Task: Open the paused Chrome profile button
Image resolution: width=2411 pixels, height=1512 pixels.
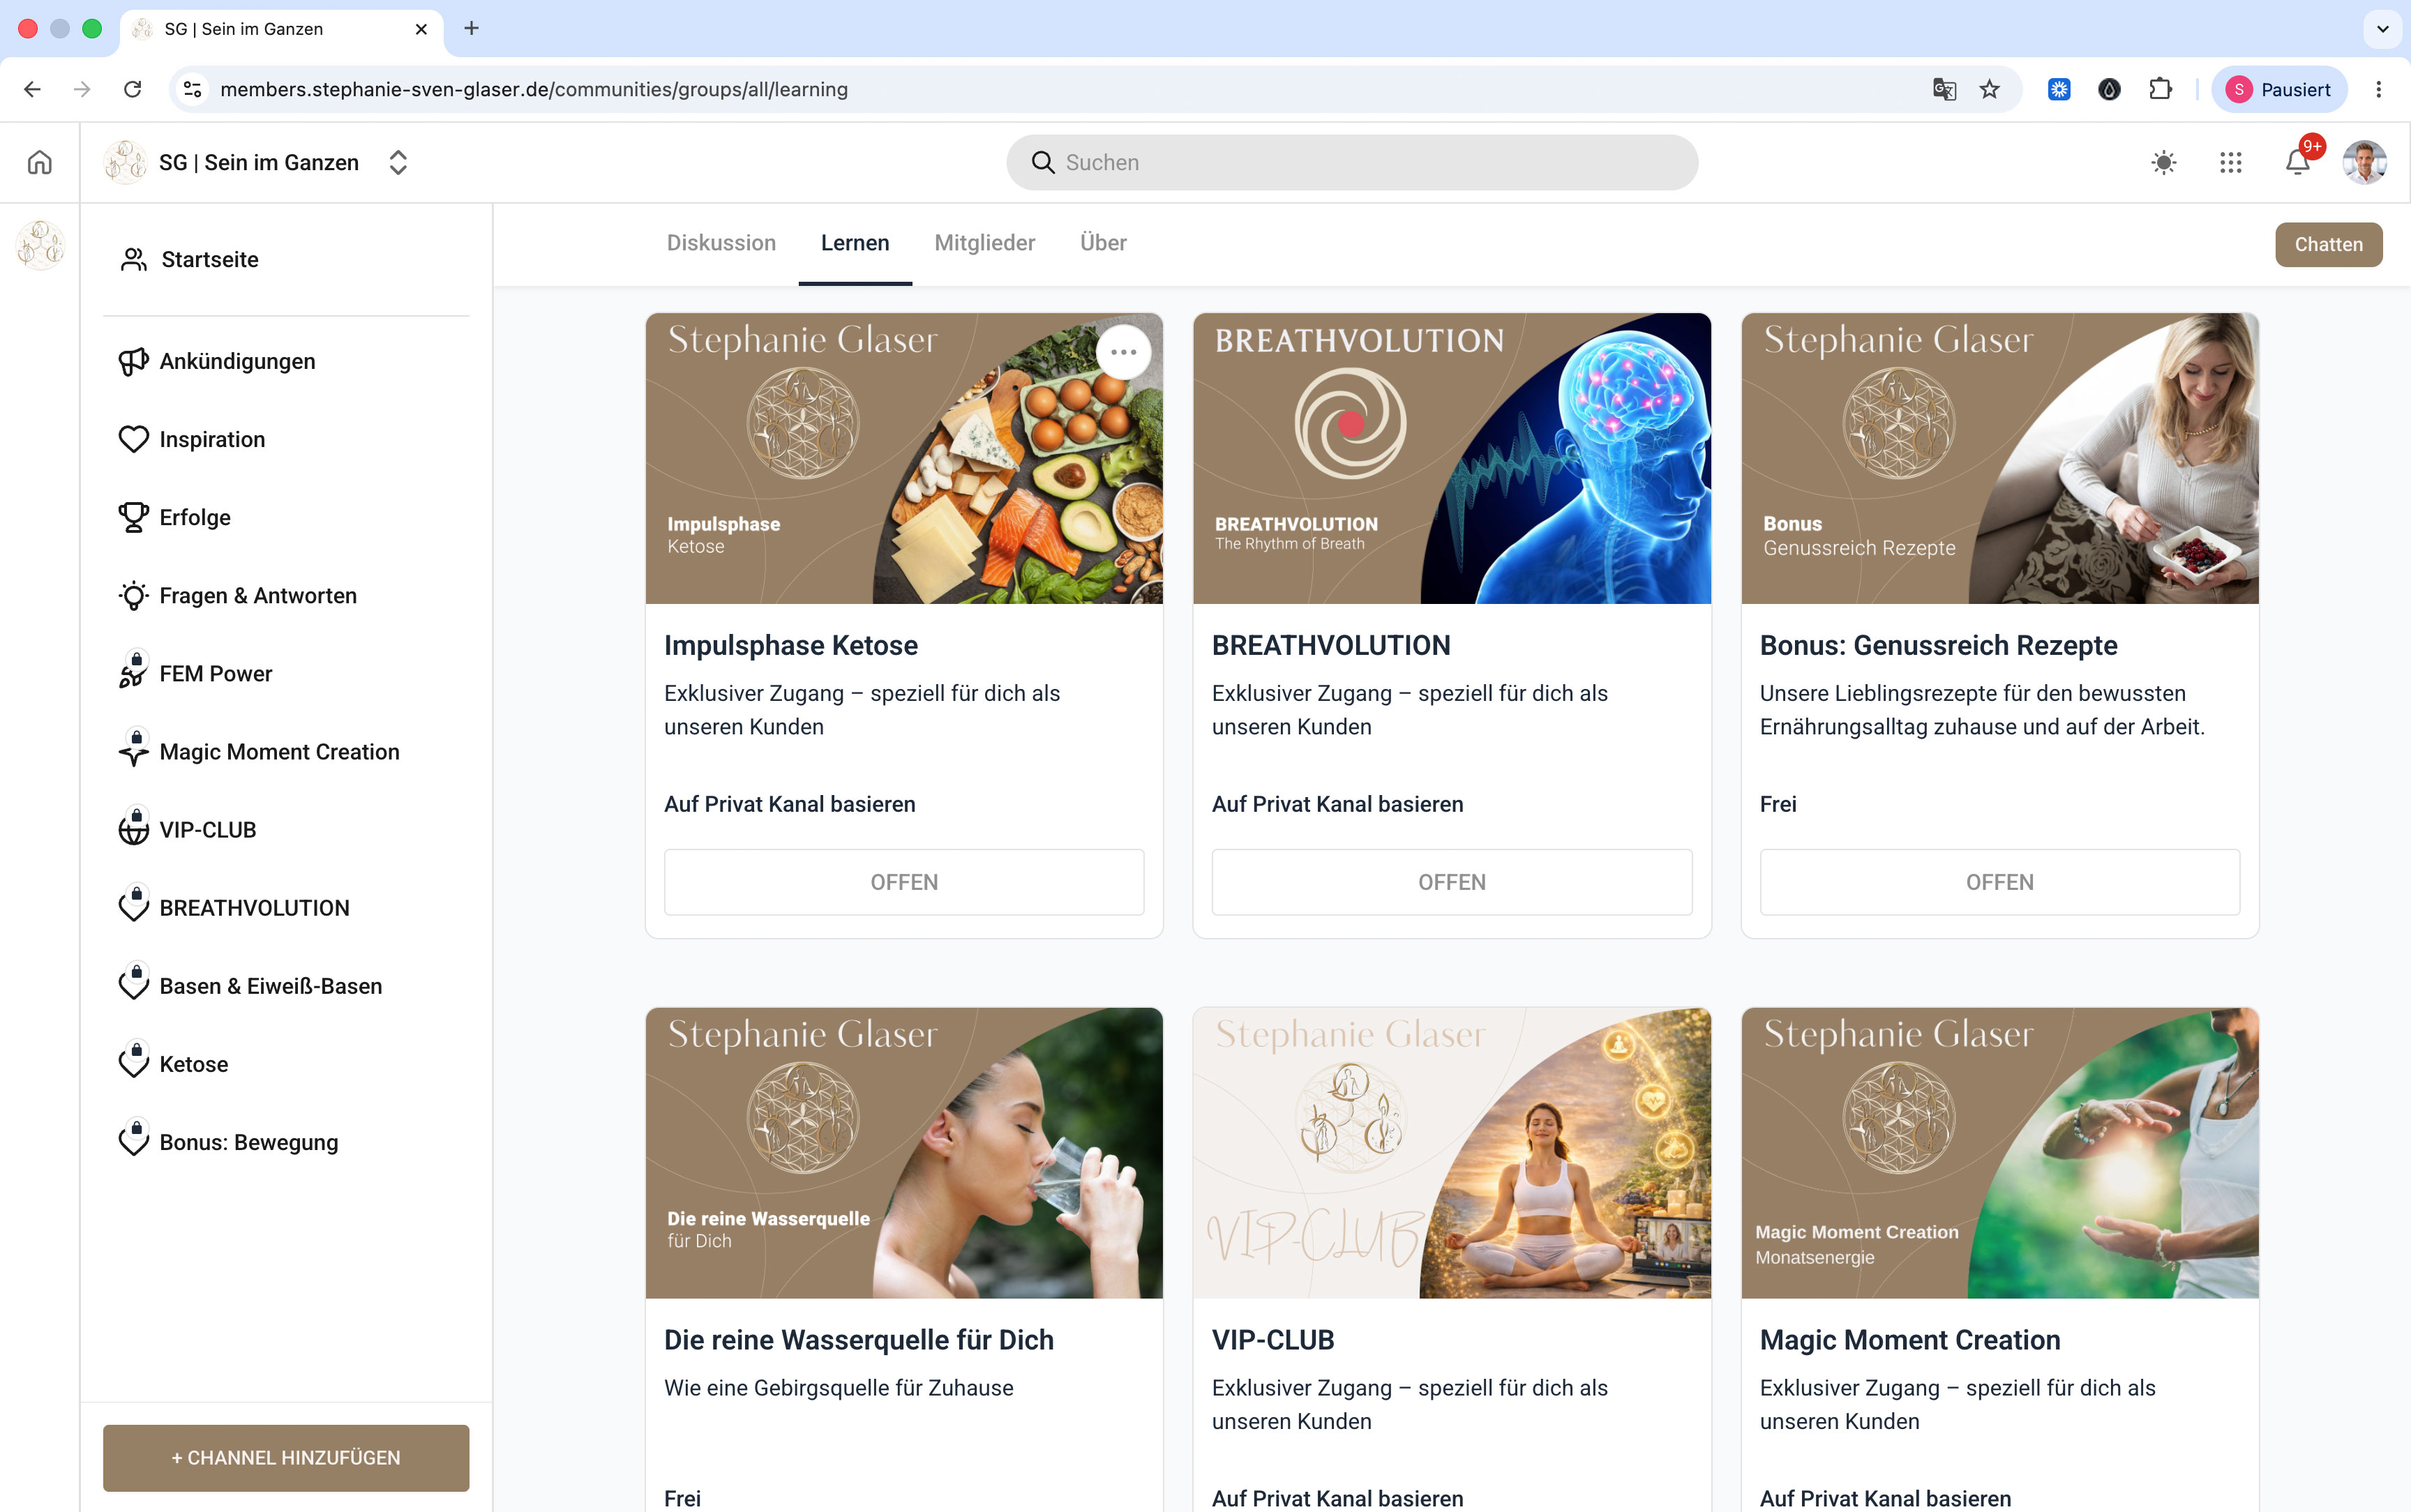Action: (2279, 89)
